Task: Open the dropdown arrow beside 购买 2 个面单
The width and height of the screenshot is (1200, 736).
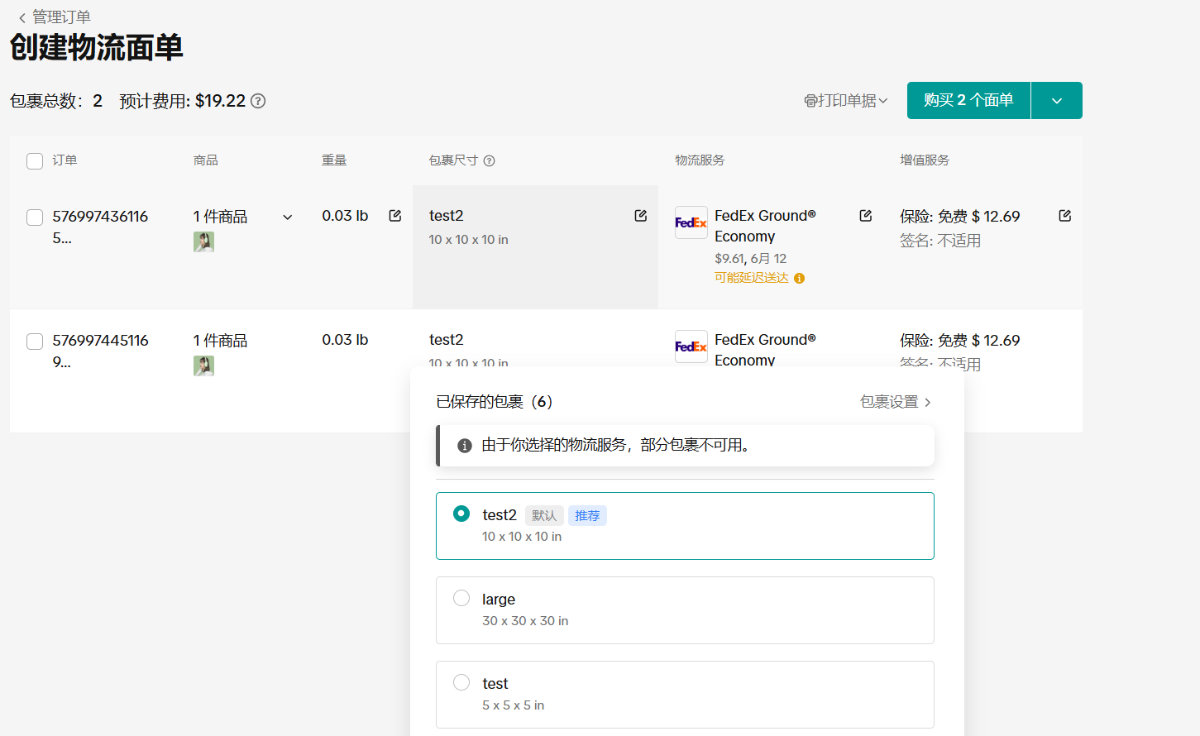Action: tap(1056, 101)
